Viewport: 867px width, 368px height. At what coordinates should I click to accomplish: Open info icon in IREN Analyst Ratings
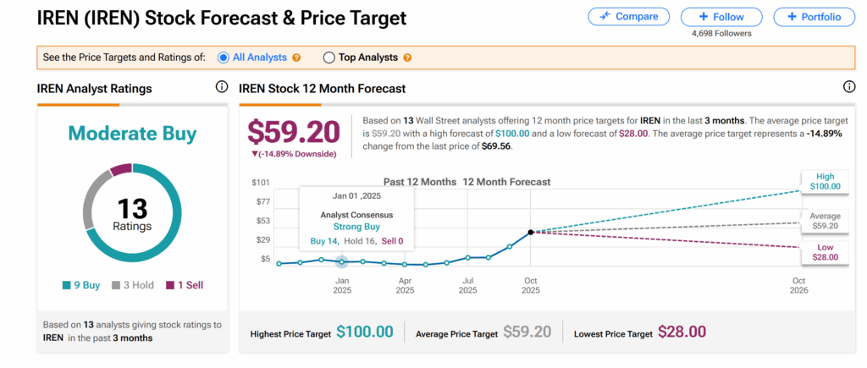(x=222, y=87)
